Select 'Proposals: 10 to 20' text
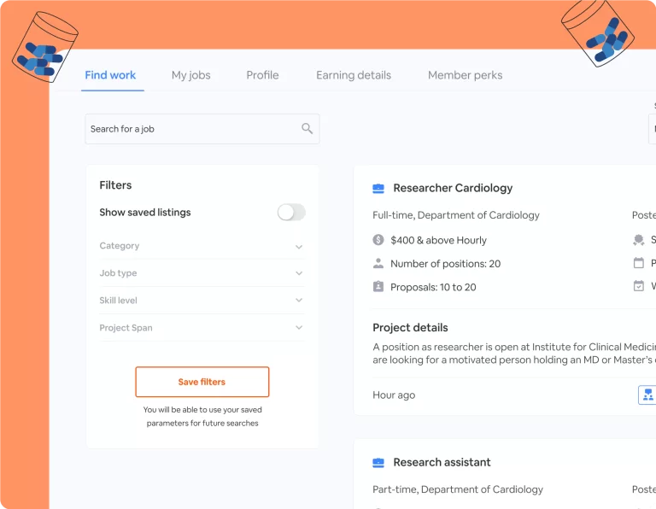 point(433,287)
